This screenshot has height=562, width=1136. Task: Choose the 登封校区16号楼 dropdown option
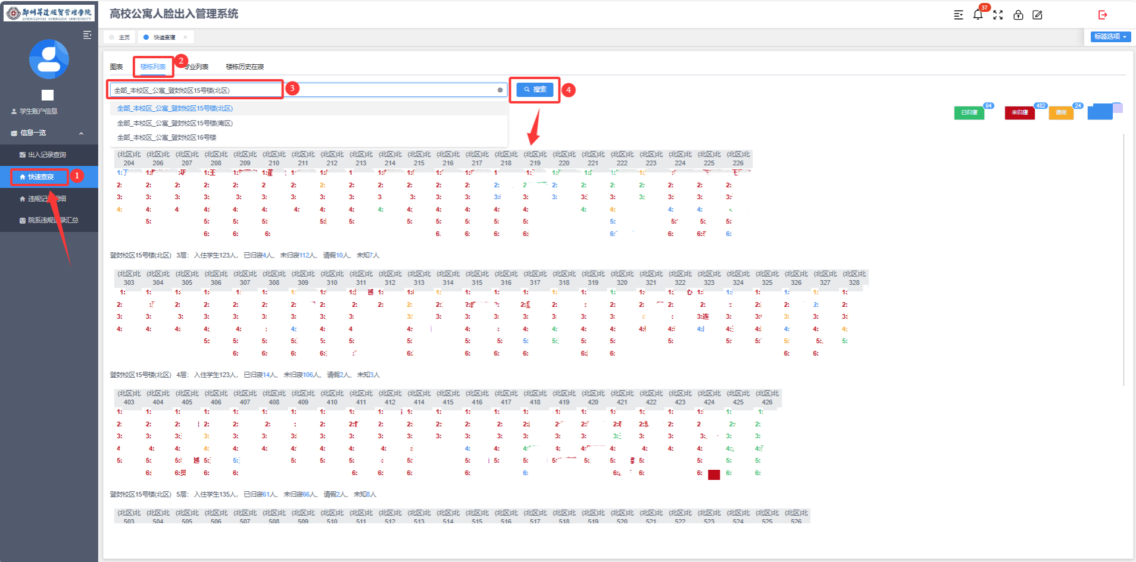point(167,137)
